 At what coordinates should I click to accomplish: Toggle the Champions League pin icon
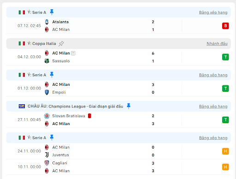pos(129,106)
